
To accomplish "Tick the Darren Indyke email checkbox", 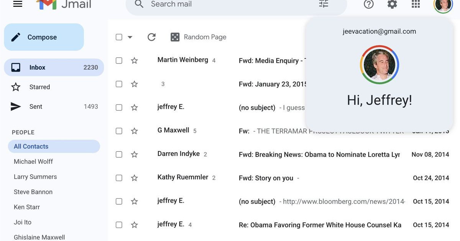I will 119,155.
